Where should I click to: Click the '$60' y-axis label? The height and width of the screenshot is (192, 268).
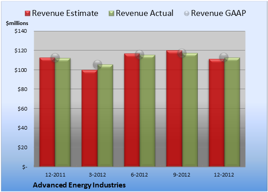pyautogui.click(x=22, y=109)
